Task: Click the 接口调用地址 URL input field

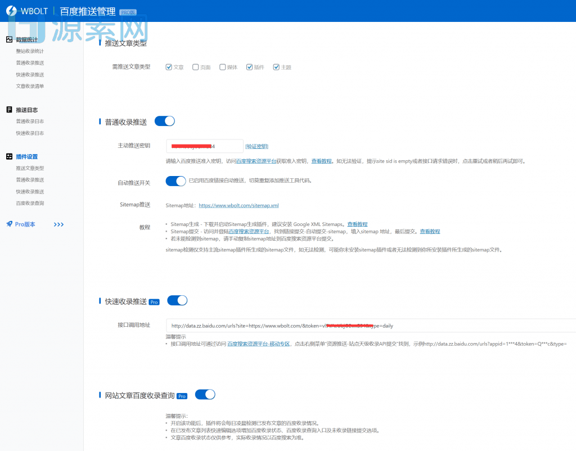Action: pyautogui.click(x=366, y=325)
